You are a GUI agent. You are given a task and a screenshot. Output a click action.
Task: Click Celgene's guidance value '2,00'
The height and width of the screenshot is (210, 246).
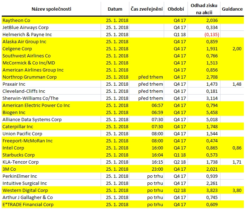(x=237, y=49)
